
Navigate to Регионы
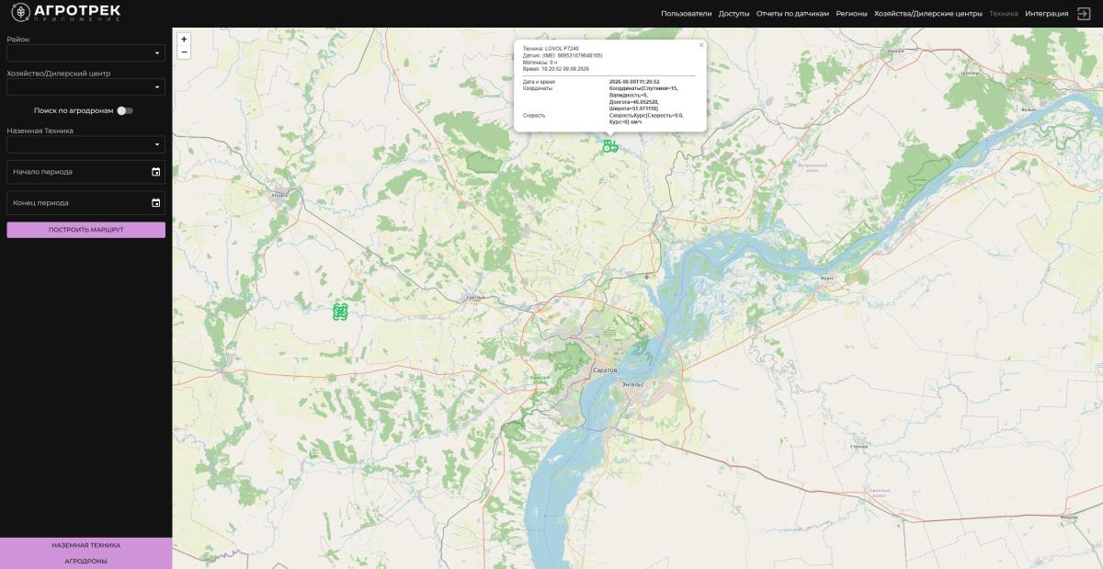pos(851,14)
